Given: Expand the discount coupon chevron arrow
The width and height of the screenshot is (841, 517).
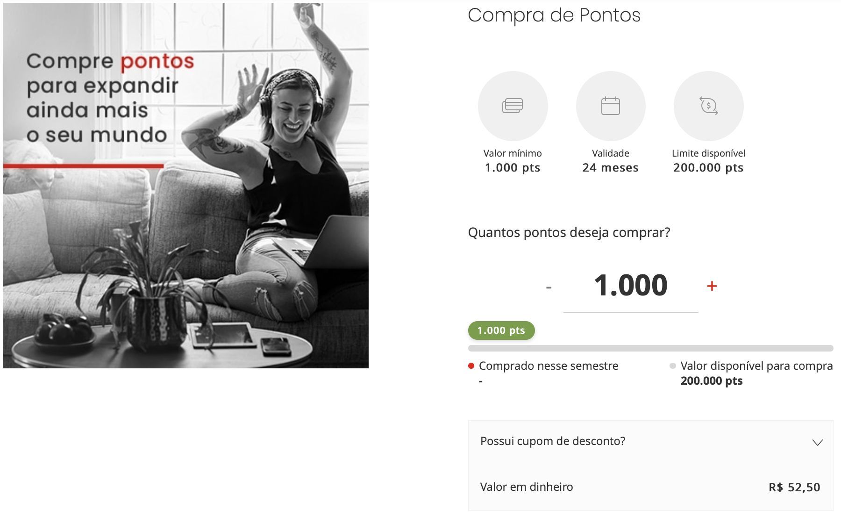Looking at the screenshot, I should pyautogui.click(x=817, y=442).
